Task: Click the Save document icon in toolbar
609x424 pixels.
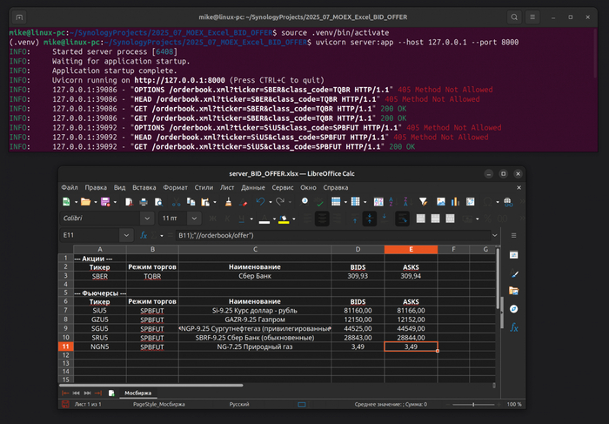Action: click(x=104, y=202)
